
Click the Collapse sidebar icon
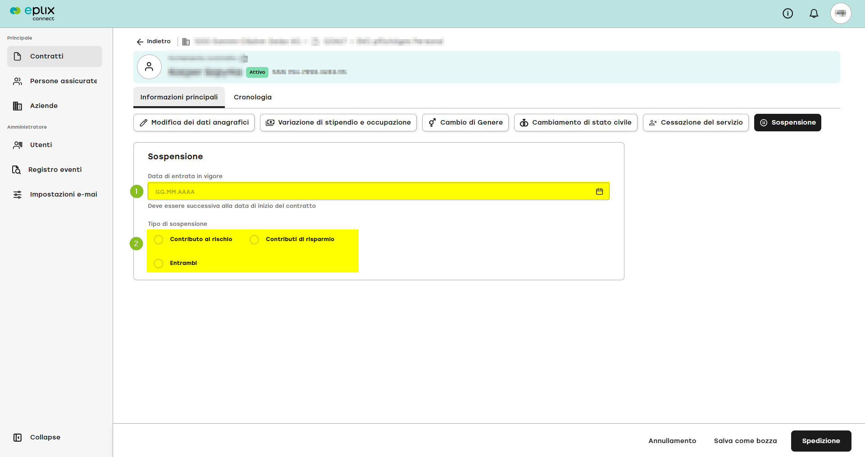coord(18,438)
